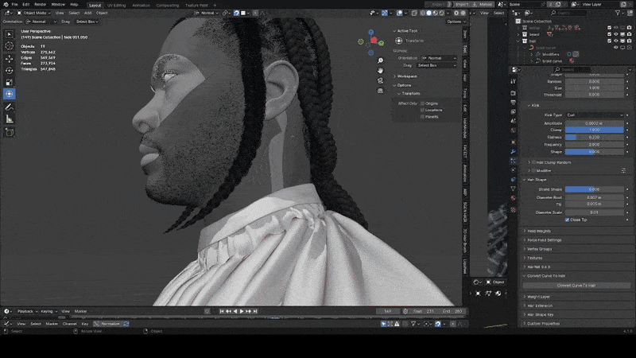636x358 pixels.
Task: Select the Rotate tool
Action: click(9, 70)
